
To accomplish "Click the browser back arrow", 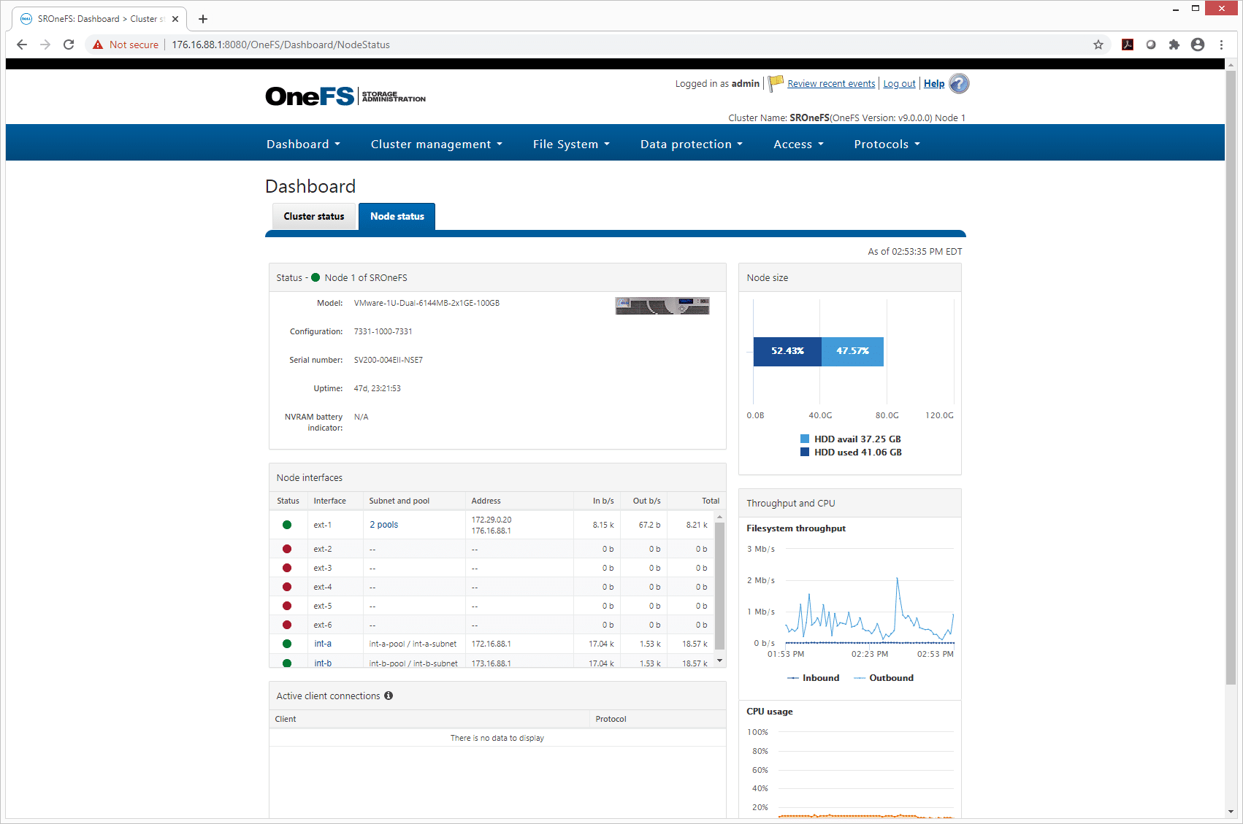I will point(22,45).
